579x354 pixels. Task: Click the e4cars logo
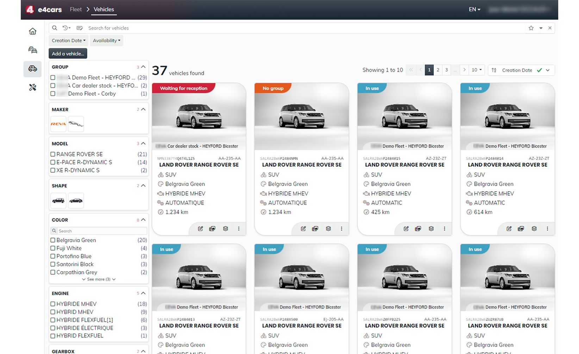(44, 10)
